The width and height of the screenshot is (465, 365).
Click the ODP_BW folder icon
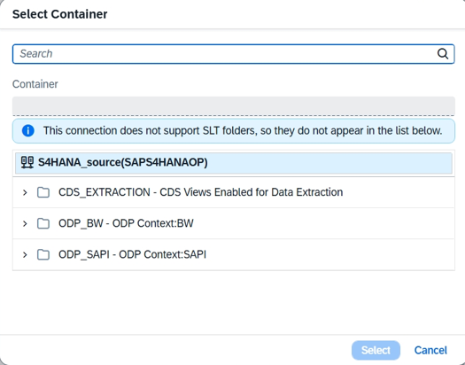[43, 223]
